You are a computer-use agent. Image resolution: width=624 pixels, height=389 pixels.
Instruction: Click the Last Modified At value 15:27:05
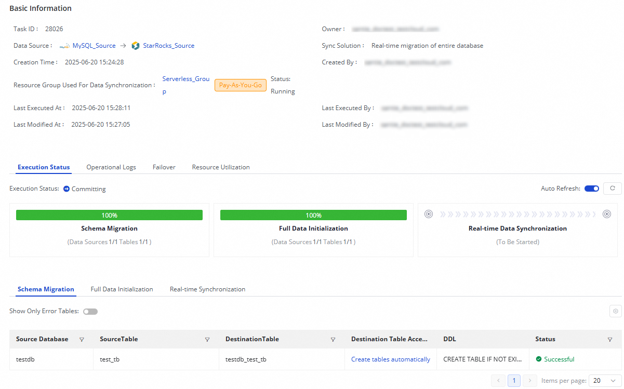pos(100,125)
